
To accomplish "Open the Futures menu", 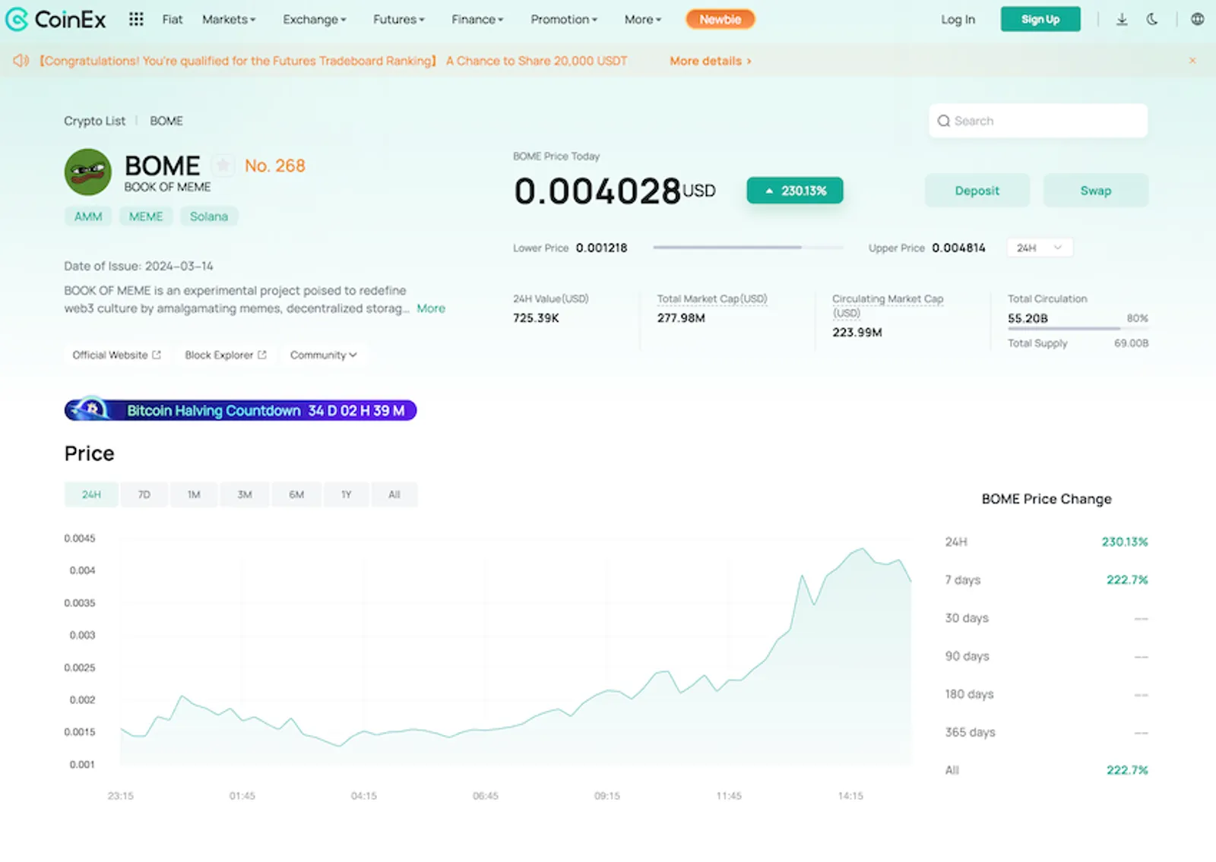I will click(x=399, y=20).
